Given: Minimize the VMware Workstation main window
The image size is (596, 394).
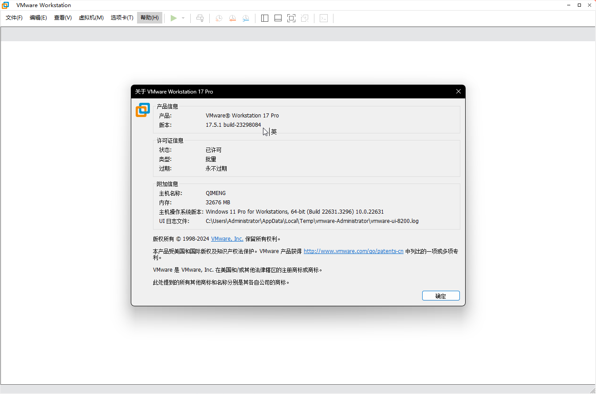Looking at the screenshot, I should (569, 5).
